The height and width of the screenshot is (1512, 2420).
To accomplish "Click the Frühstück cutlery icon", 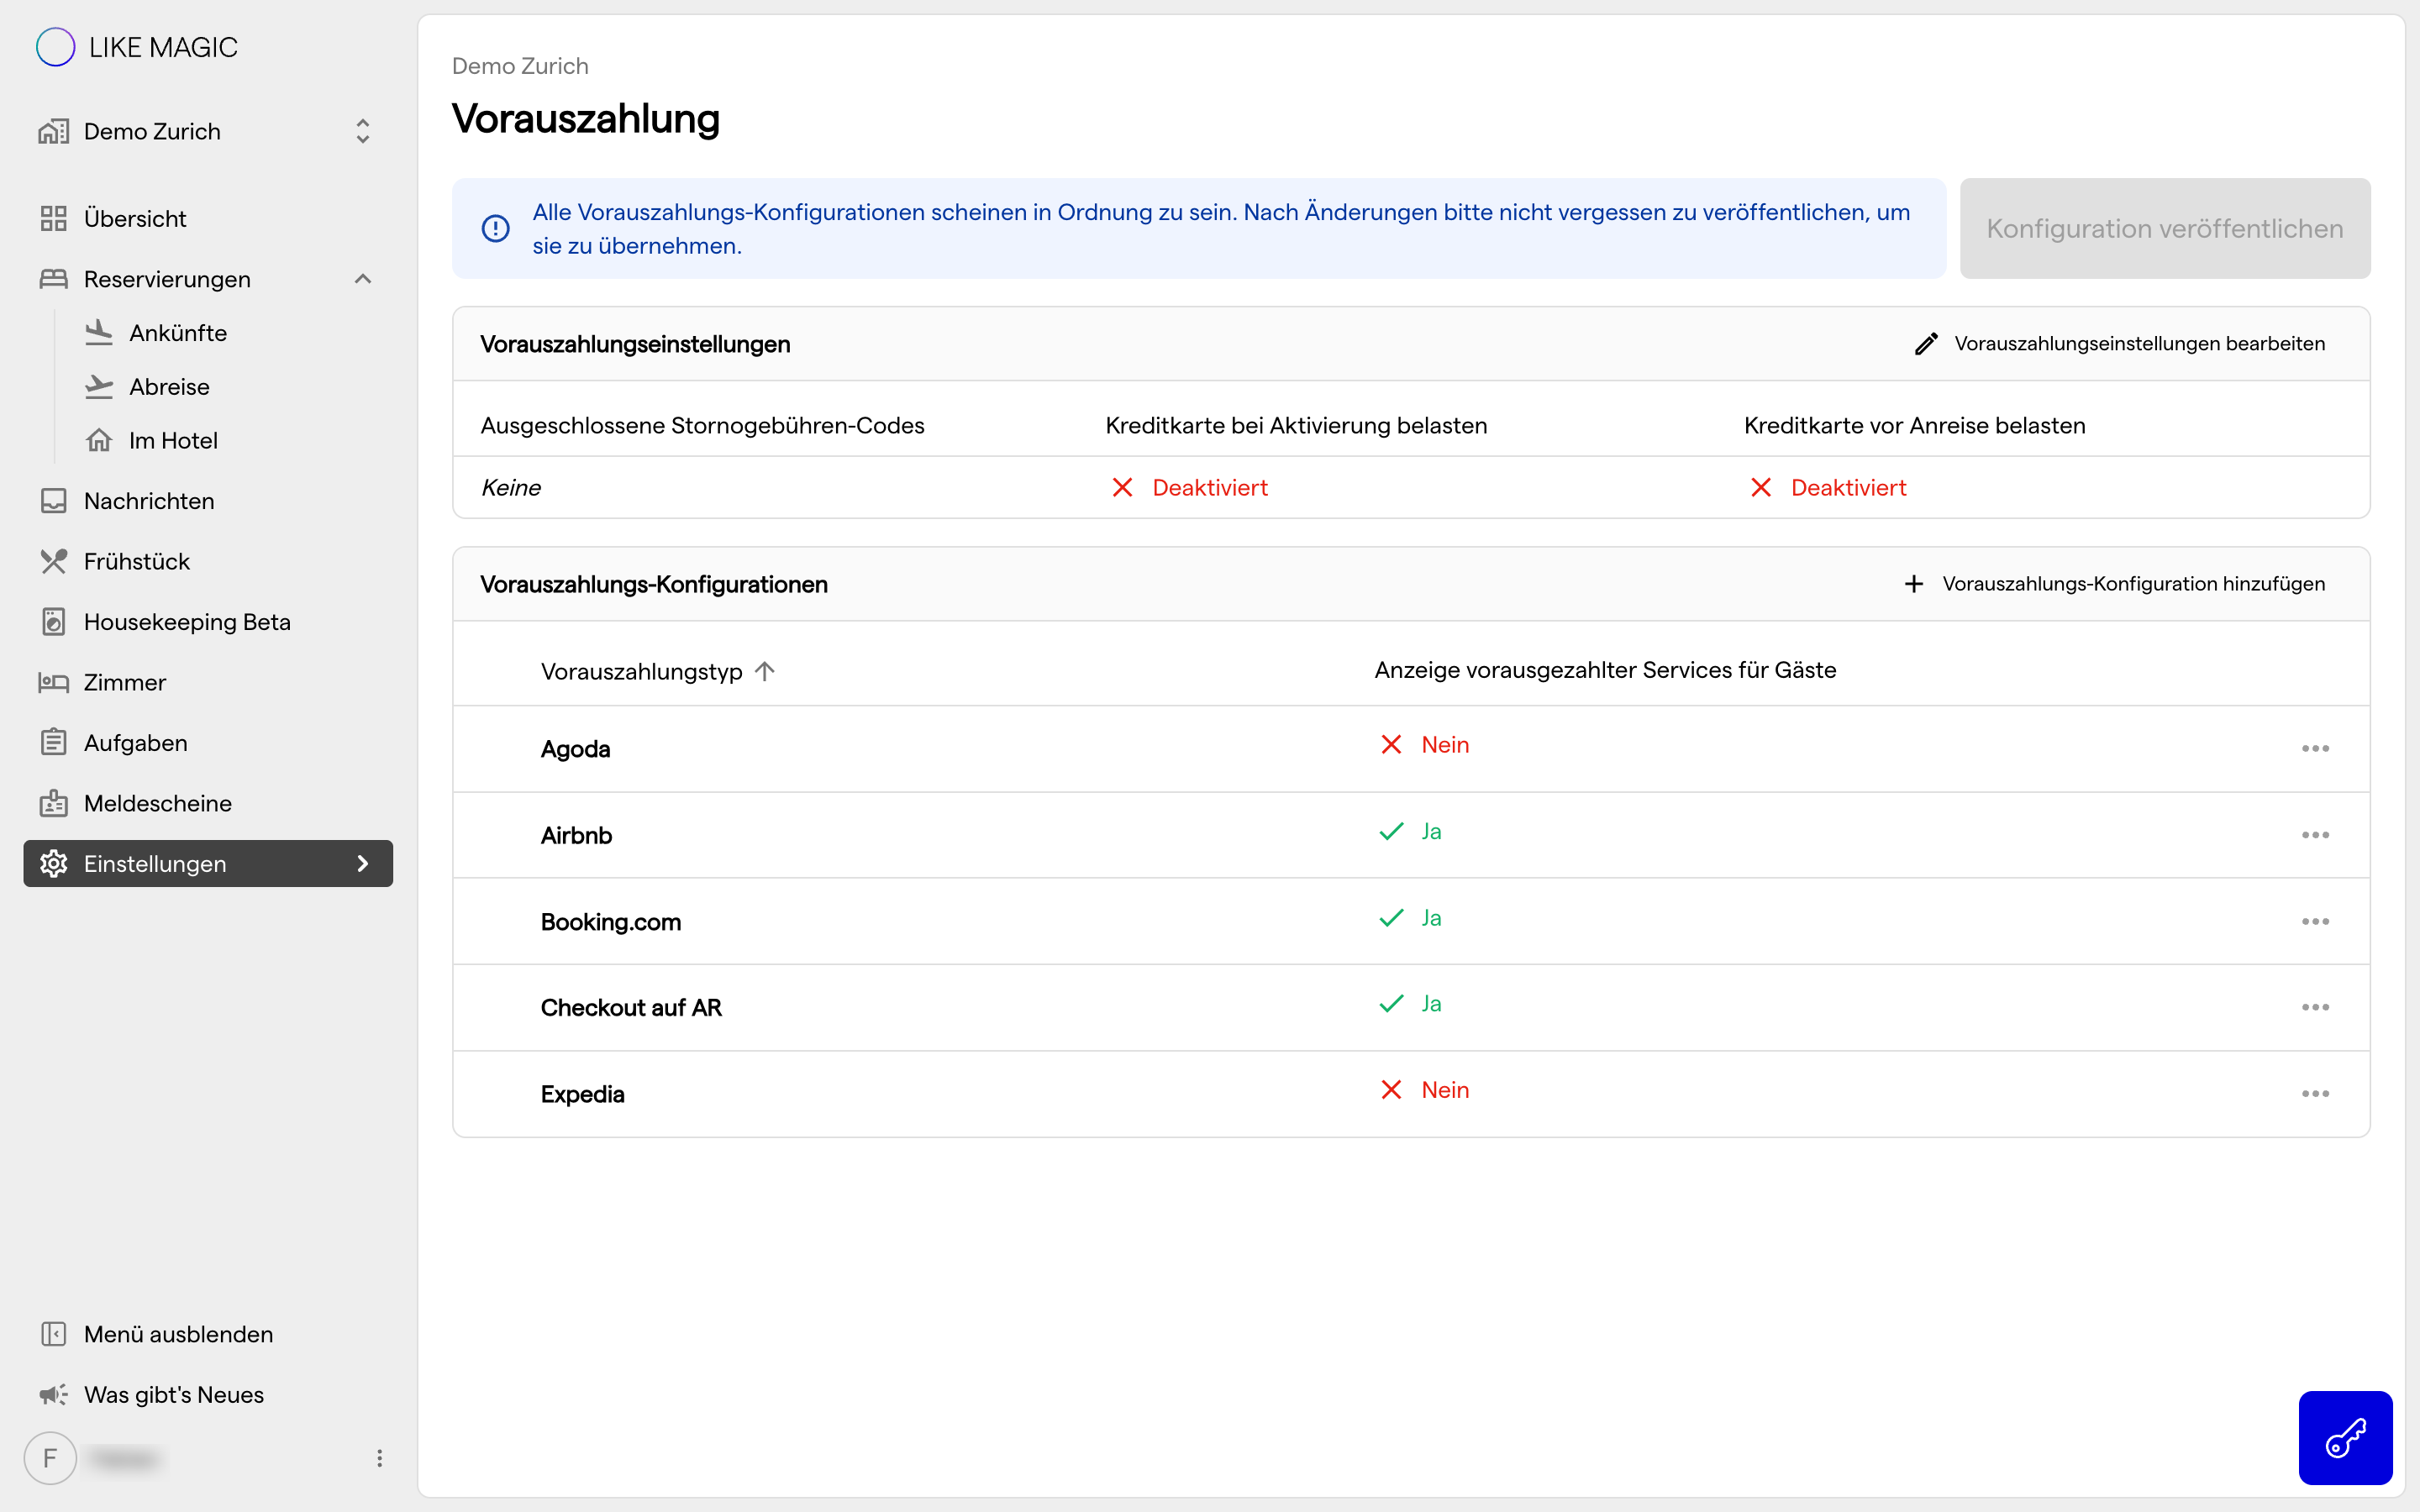I will pos(53,561).
